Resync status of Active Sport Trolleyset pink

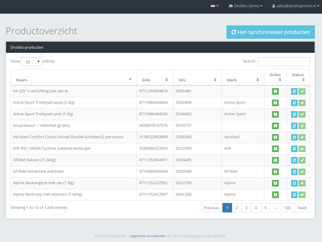[x=294, y=114]
